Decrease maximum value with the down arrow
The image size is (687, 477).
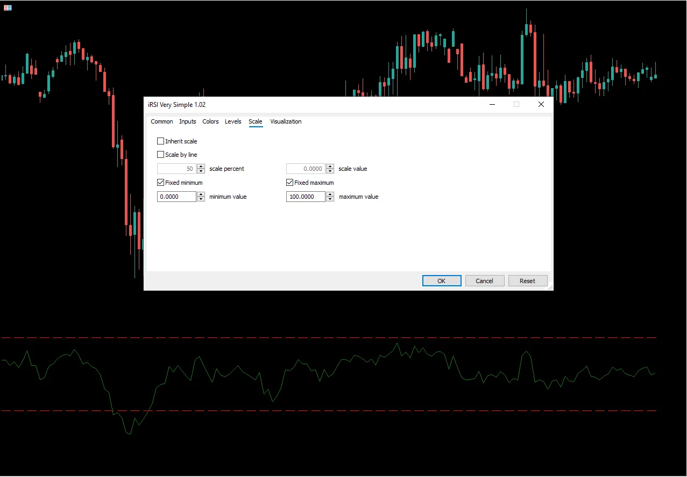[x=330, y=199]
